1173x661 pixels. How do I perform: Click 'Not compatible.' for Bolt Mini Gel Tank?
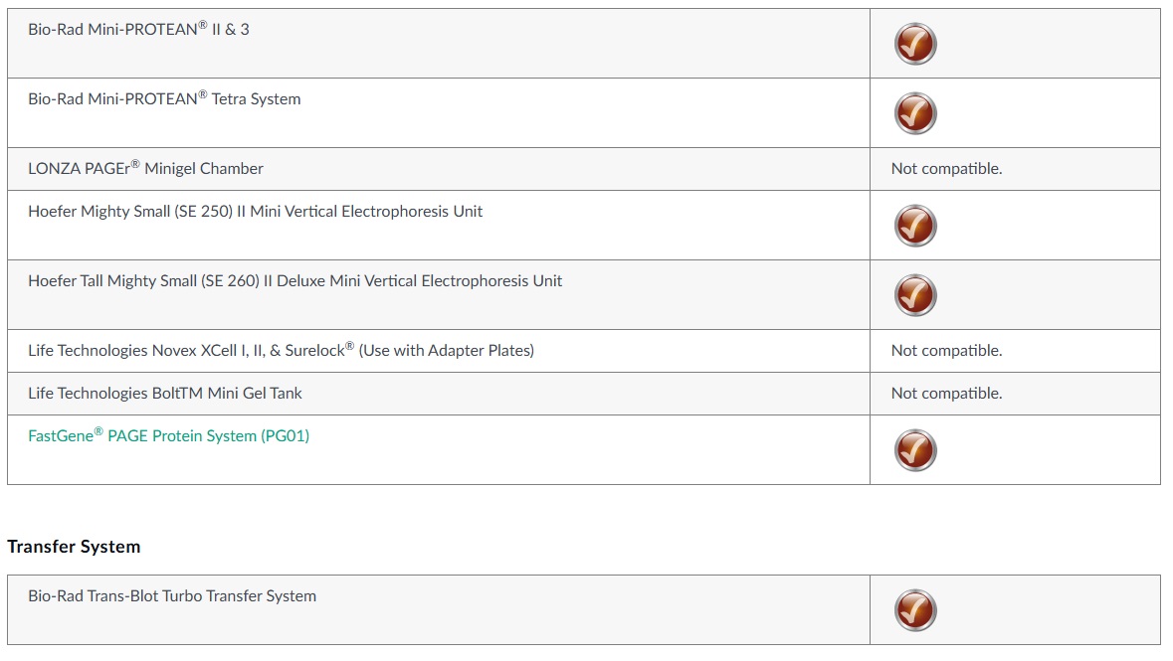(946, 394)
